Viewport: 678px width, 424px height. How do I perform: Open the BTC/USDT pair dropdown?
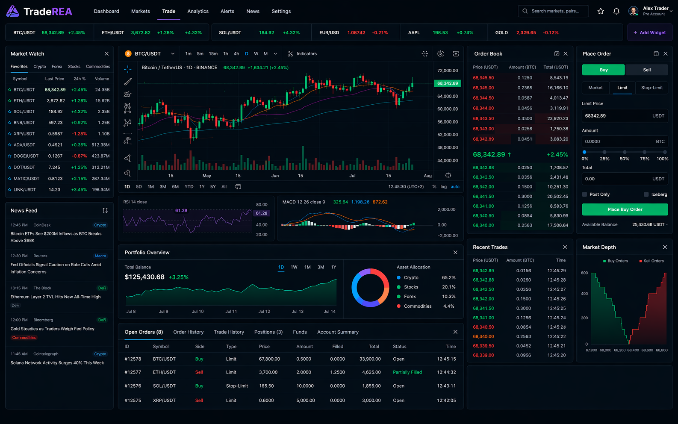click(x=173, y=54)
